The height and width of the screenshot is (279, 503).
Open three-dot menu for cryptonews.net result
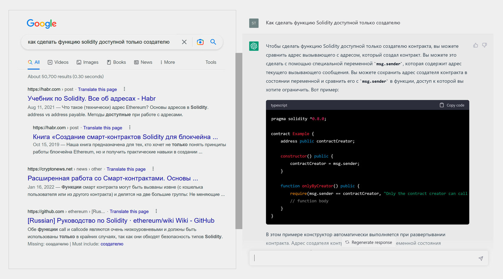[153, 169]
